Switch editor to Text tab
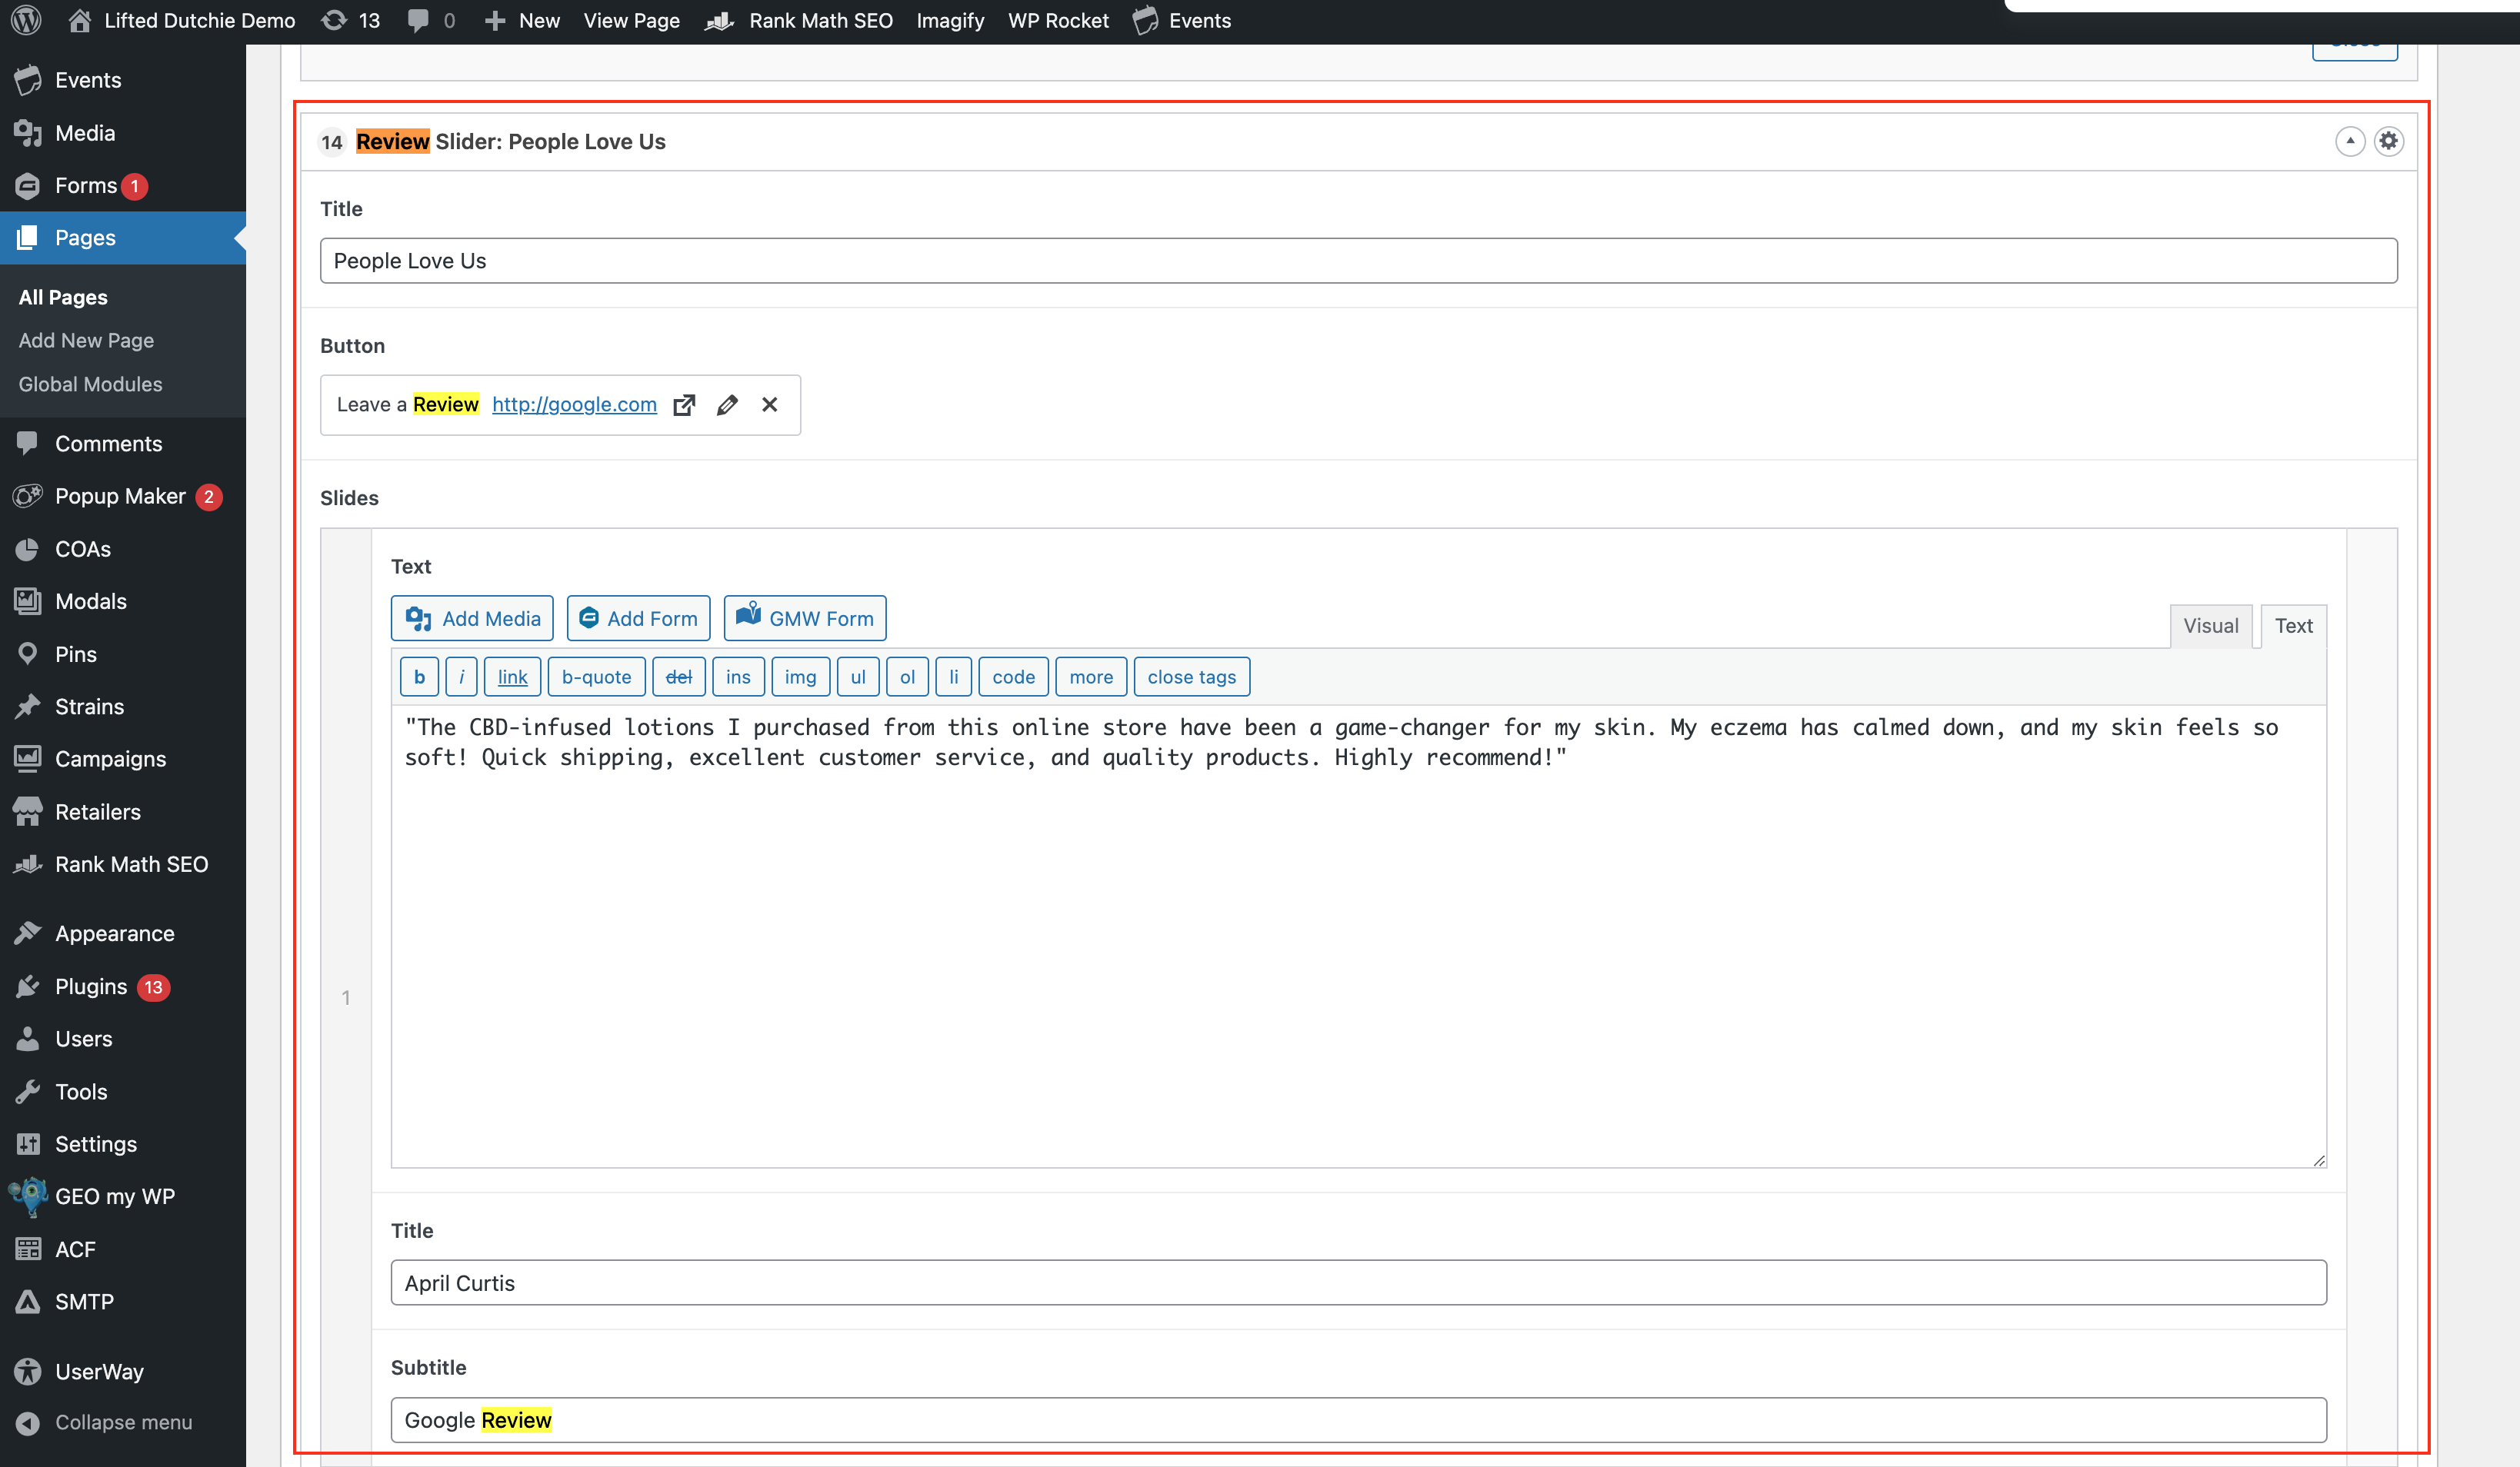2520x1467 pixels. [2293, 626]
